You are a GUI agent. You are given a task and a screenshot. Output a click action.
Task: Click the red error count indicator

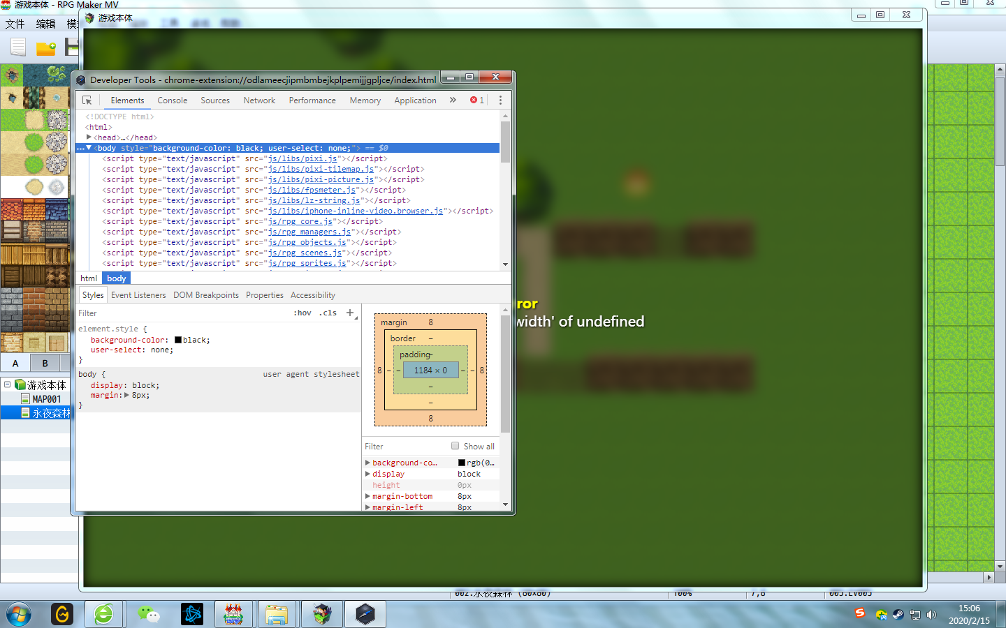pos(477,100)
